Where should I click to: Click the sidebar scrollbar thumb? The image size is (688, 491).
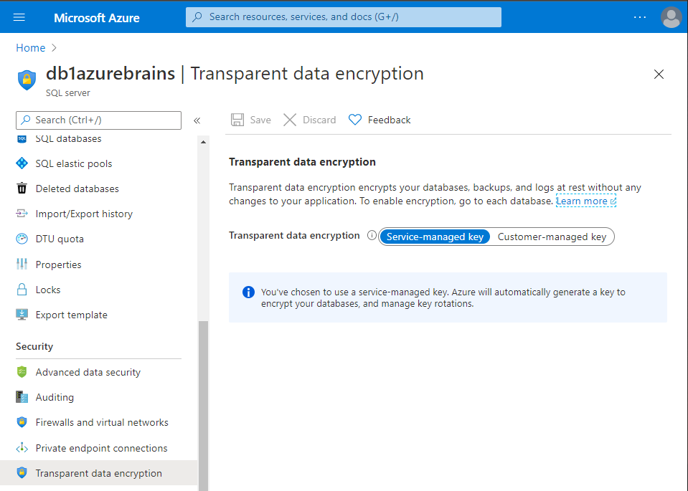(203, 406)
